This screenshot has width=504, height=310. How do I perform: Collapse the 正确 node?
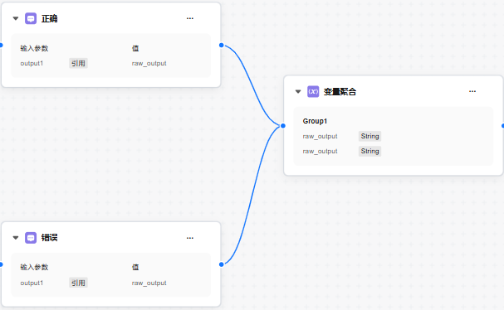click(x=16, y=18)
